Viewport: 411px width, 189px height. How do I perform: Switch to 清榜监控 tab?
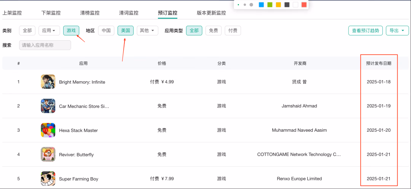pyautogui.click(x=90, y=13)
